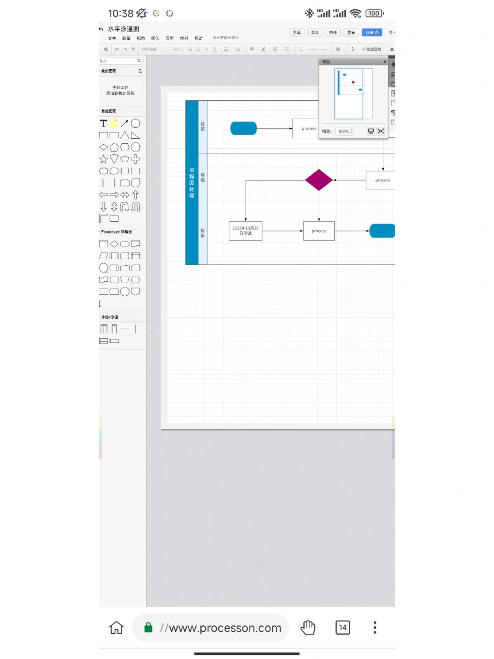Choose the flowchart decision diamond shape
The width and height of the screenshot is (494, 659).
point(114,244)
